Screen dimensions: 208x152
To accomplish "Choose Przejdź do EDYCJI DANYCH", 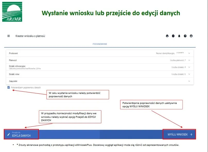I will point(21,134).
